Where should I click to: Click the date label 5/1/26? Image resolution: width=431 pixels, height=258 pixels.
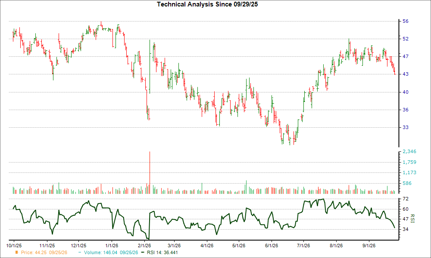239,246
